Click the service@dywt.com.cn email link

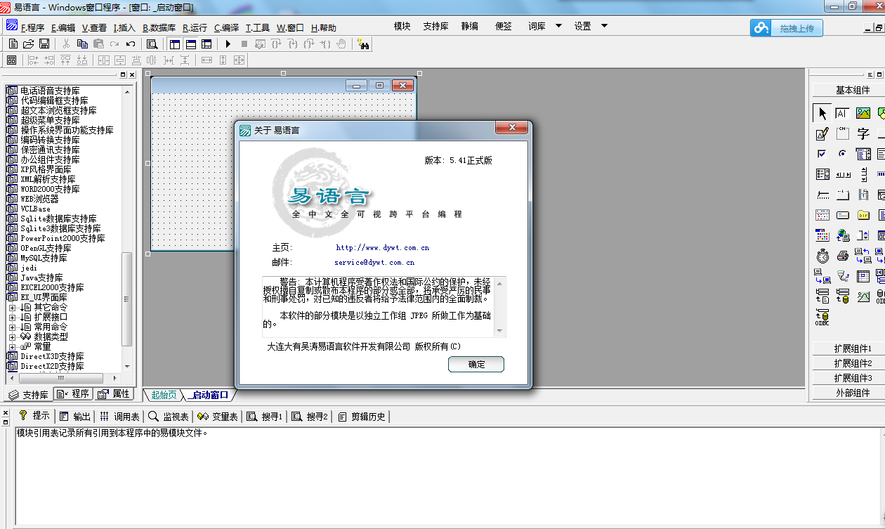[x=374, y=262]
